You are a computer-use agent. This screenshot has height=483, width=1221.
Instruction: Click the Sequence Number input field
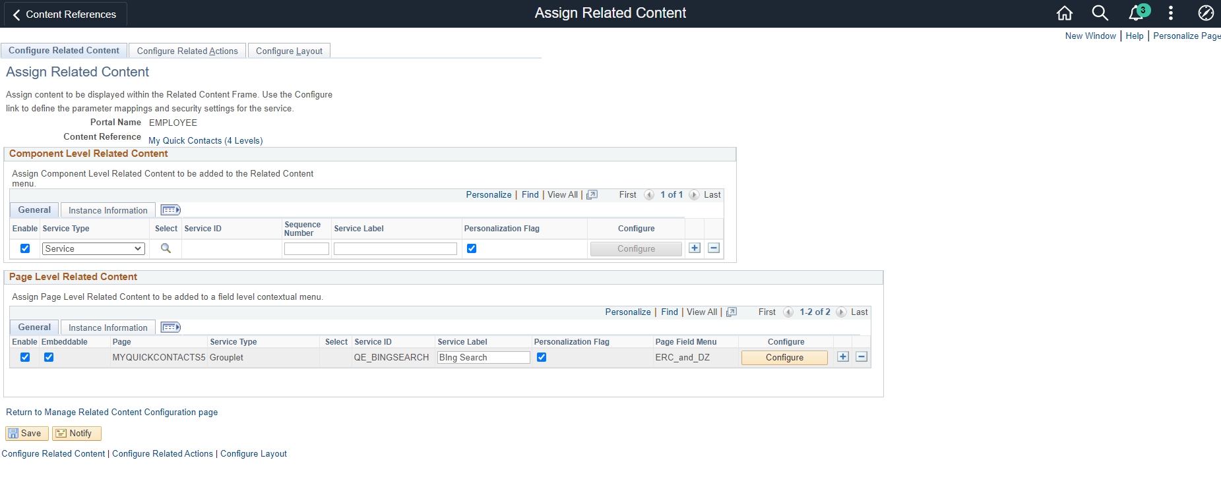coord(306,248)
